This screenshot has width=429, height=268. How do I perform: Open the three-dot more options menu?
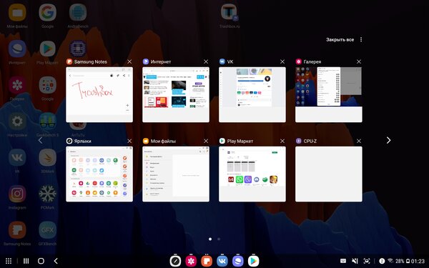[361, 39]
